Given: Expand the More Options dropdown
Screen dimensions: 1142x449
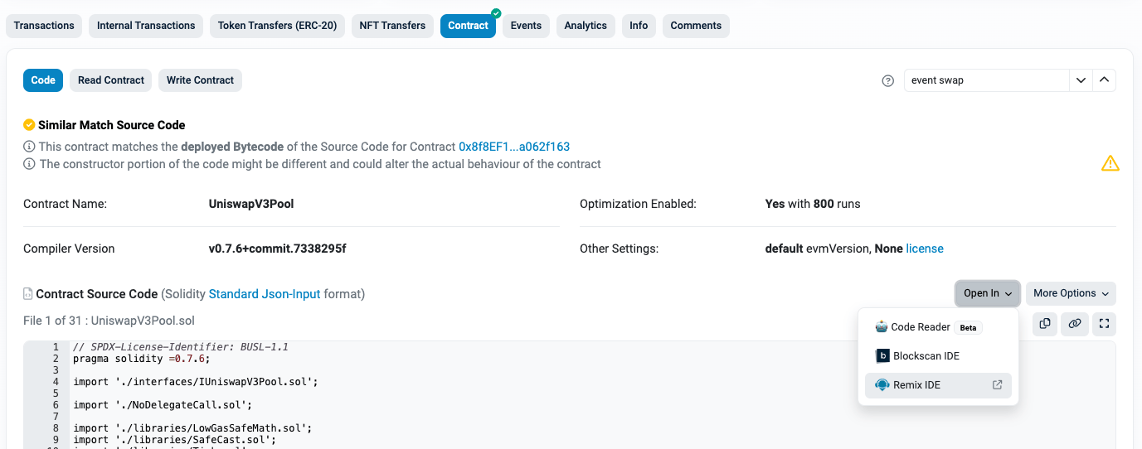Looking at the screenshot, I should click(x=1071, y=293).
